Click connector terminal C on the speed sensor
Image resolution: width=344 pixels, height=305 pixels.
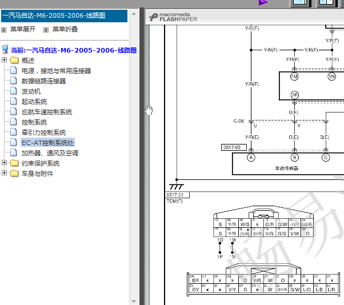[x=326, y=158]
